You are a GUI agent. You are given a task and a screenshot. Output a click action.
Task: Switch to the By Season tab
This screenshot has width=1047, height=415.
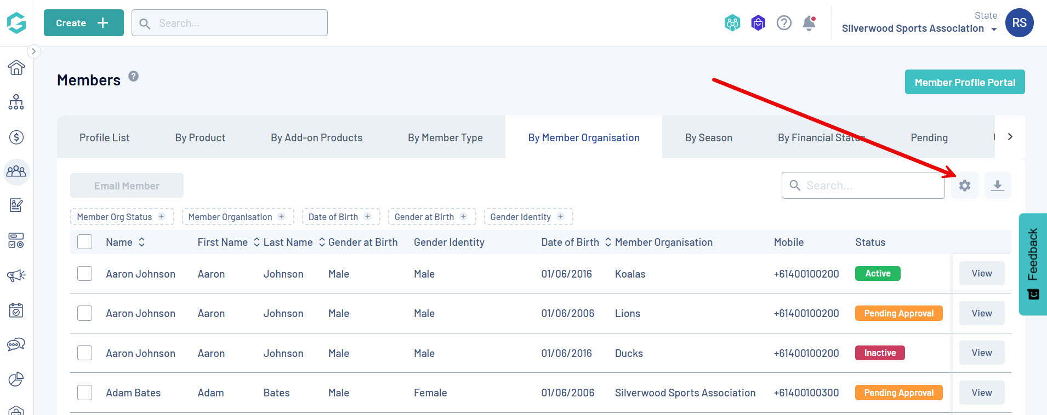[708, 137]
